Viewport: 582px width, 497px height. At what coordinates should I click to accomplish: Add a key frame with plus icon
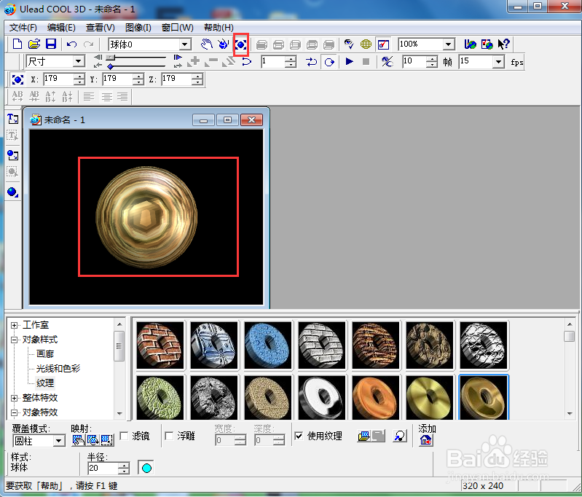click(193, 61)
